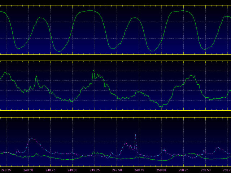Click the lowest green dip in middle graph
This screenshot has width=231, height=173.
162,107
